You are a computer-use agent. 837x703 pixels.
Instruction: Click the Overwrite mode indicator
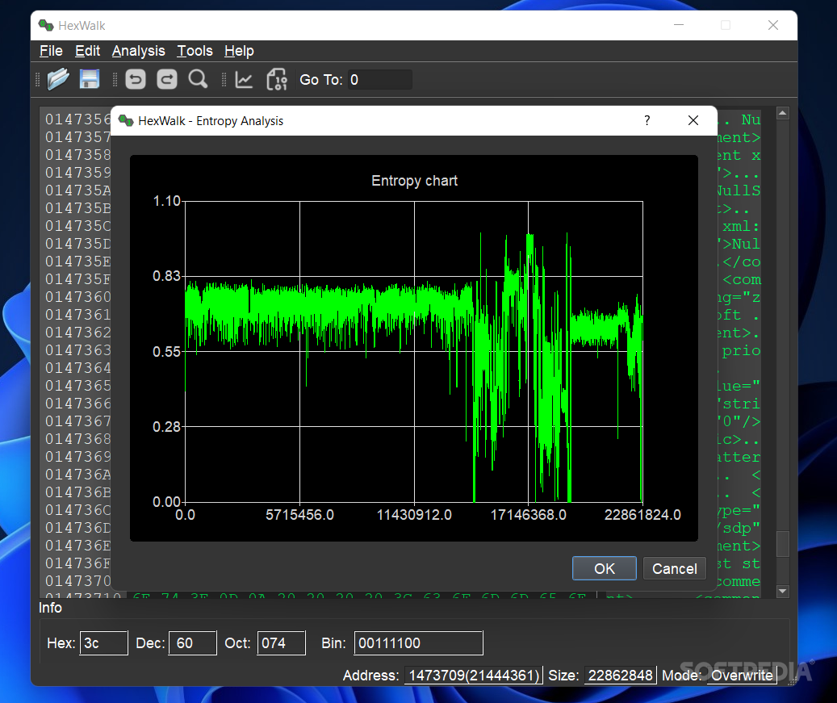point(742,676)
